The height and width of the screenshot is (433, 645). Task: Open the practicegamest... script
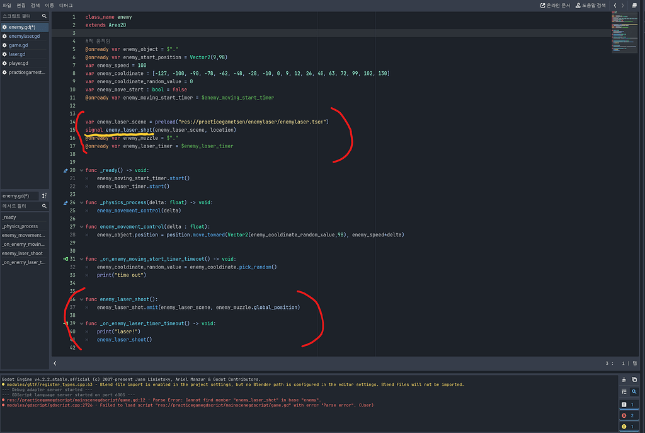pyautogui.click(x=25, y=72)
